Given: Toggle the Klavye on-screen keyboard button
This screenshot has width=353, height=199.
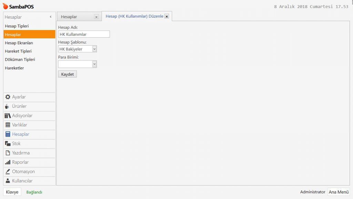Looking at the screenshot, I should pyautogui.click(x=12, y=192).
